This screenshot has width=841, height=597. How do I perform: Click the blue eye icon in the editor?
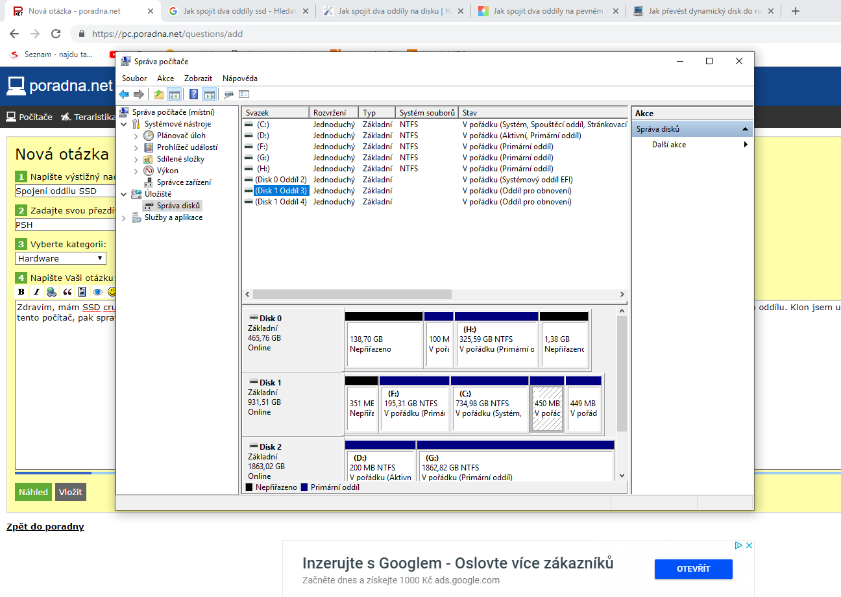click(97, 291)
